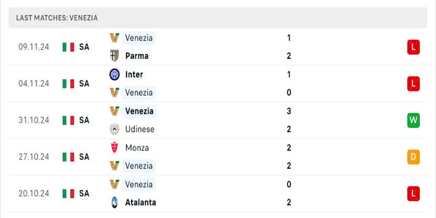The height and width of the screenshot is (218, 436).
Task: Open the 04.11.24 Inter vs Venezia match
Action: tap(217, 83)
